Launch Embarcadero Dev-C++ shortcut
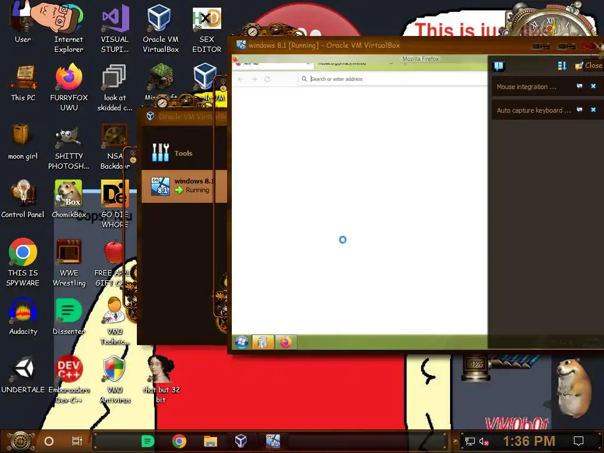 pos(69,379)
